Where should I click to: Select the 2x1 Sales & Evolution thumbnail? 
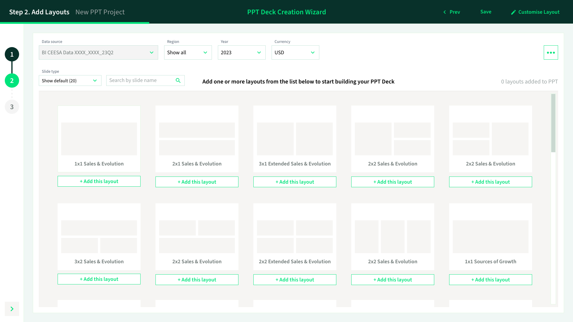[x=197, y=139]
